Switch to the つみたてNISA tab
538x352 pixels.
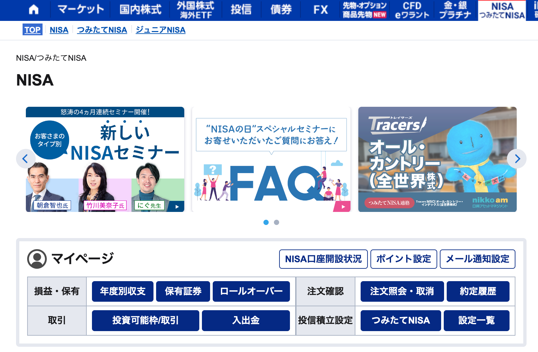pos(102,30)
